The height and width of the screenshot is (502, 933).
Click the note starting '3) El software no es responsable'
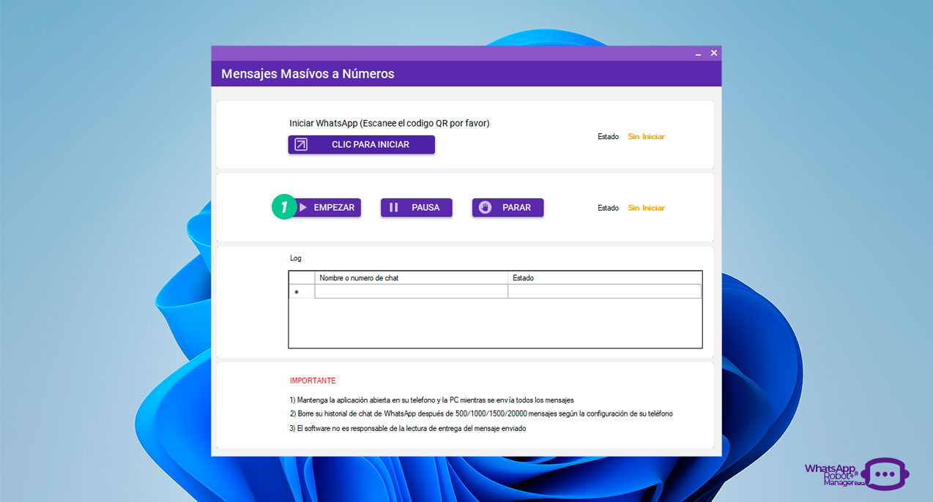click(407, 429)
